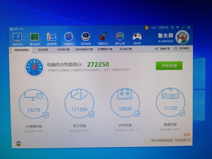
Task: Switch to the 手机评测 tab
Action: click(43, 50)
